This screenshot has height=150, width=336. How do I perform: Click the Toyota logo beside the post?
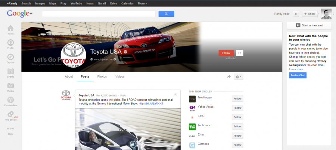[x=66, y=95]
